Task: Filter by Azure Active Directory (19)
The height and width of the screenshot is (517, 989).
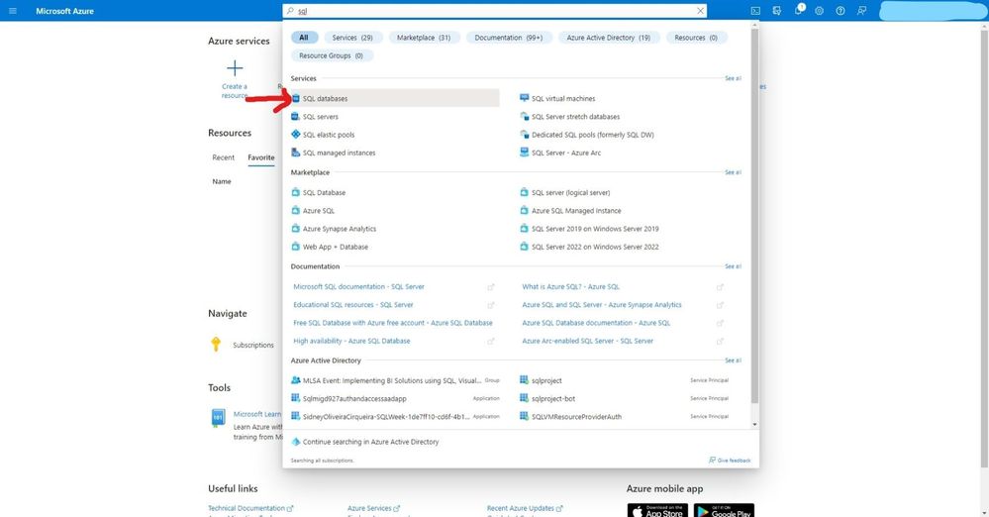Action: point(609,38)
